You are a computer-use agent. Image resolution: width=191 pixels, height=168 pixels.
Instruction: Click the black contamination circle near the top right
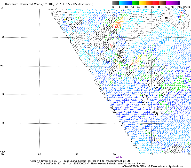[166, 18]
